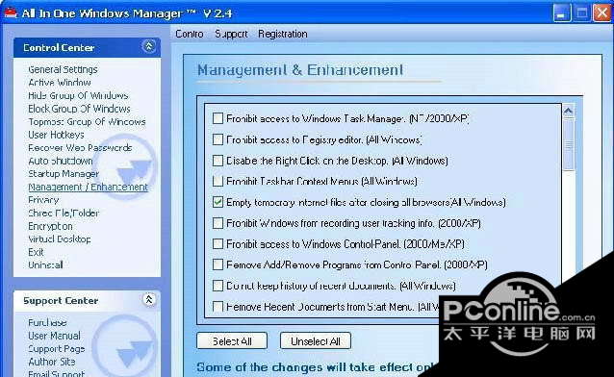Enable Prohibit access to Task Manager
The width and height of the screenshot is (614, 377).
217,118
